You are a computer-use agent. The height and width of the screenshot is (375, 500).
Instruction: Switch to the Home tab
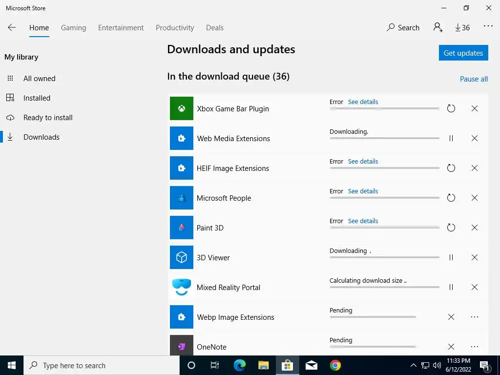point(39,28)
